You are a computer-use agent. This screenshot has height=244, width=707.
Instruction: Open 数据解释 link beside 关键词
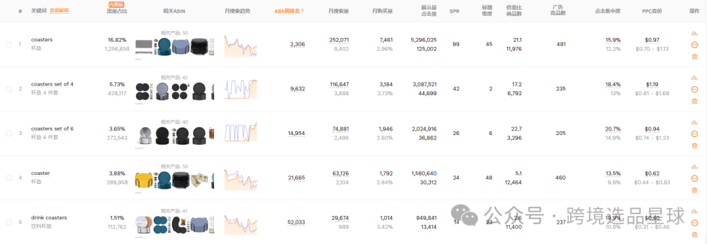tap(59, 10)
